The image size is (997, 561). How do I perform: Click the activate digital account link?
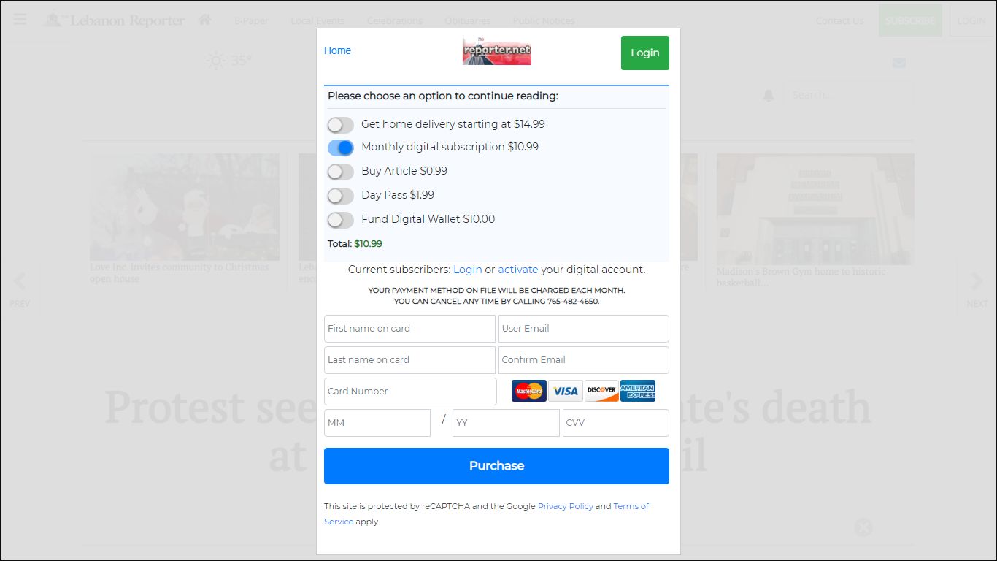tap(518, 270)
